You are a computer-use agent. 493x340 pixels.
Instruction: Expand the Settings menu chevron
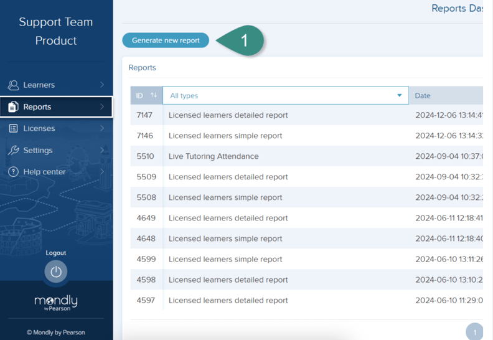[102, 150]
